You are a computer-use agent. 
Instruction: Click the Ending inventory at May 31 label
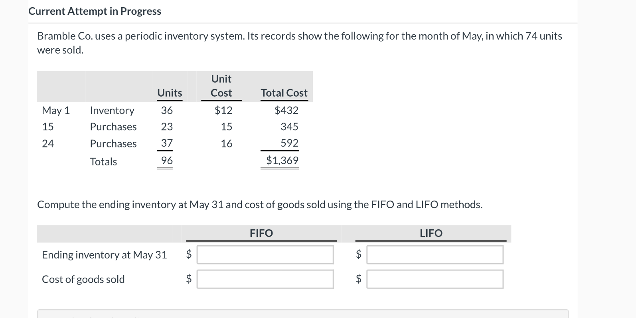point(104,254)
